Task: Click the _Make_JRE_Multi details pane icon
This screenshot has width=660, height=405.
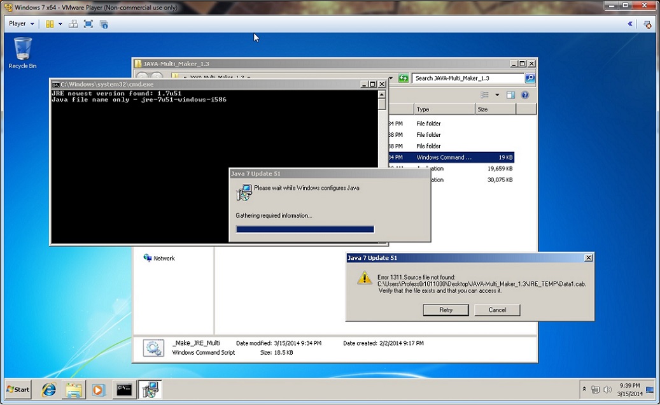Action: [153, 348]
